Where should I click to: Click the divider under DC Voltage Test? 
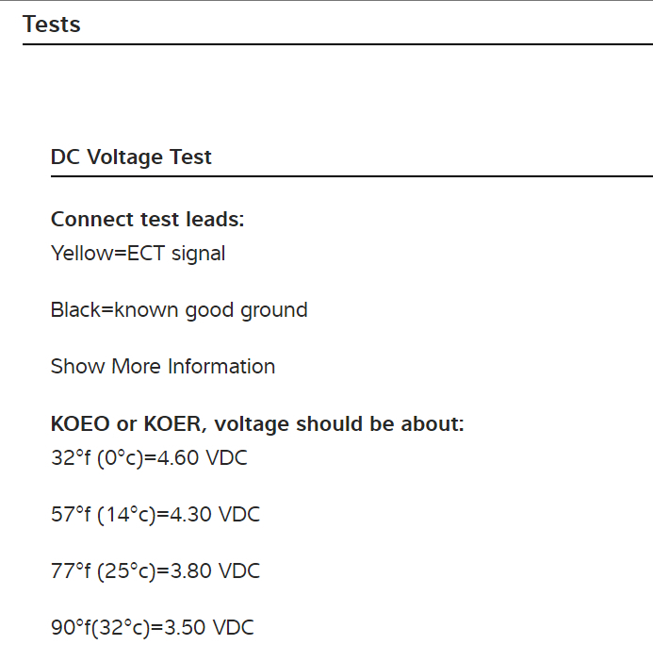[x=351, y=176]
